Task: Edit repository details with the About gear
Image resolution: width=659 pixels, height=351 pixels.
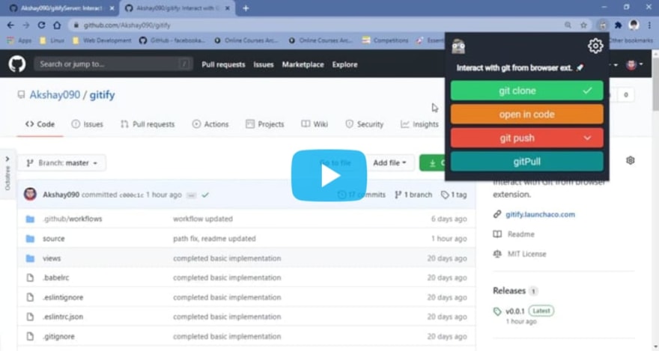Action: coord(630,160)
